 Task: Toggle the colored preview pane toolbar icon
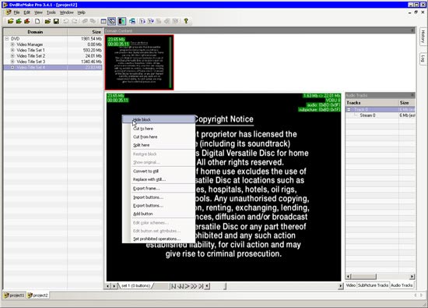(121, 21)
